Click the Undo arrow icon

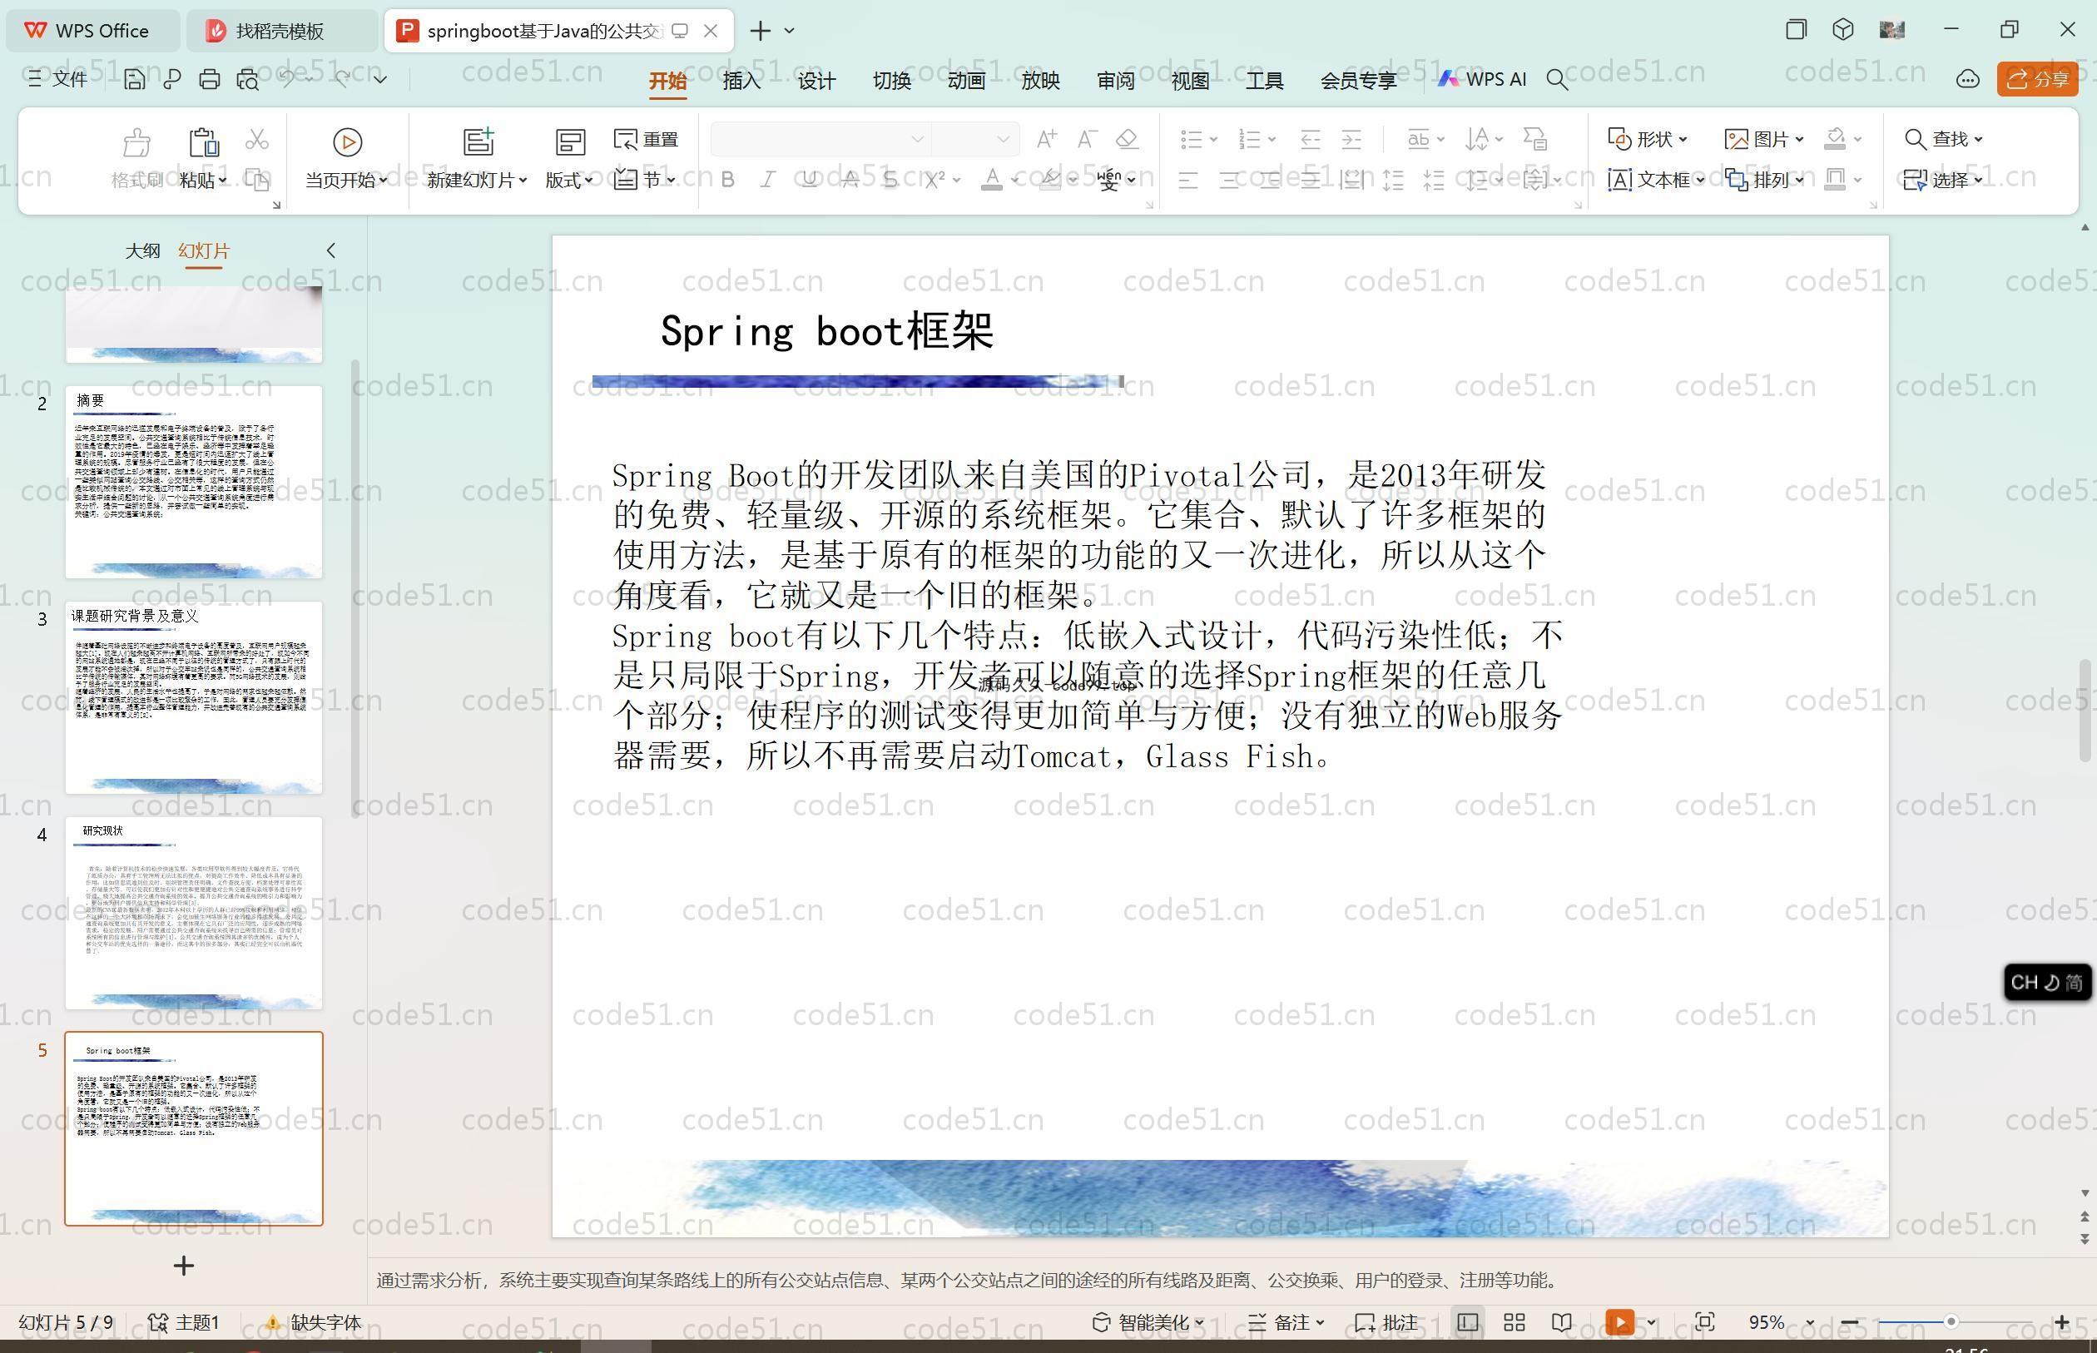tap(287, 79)
